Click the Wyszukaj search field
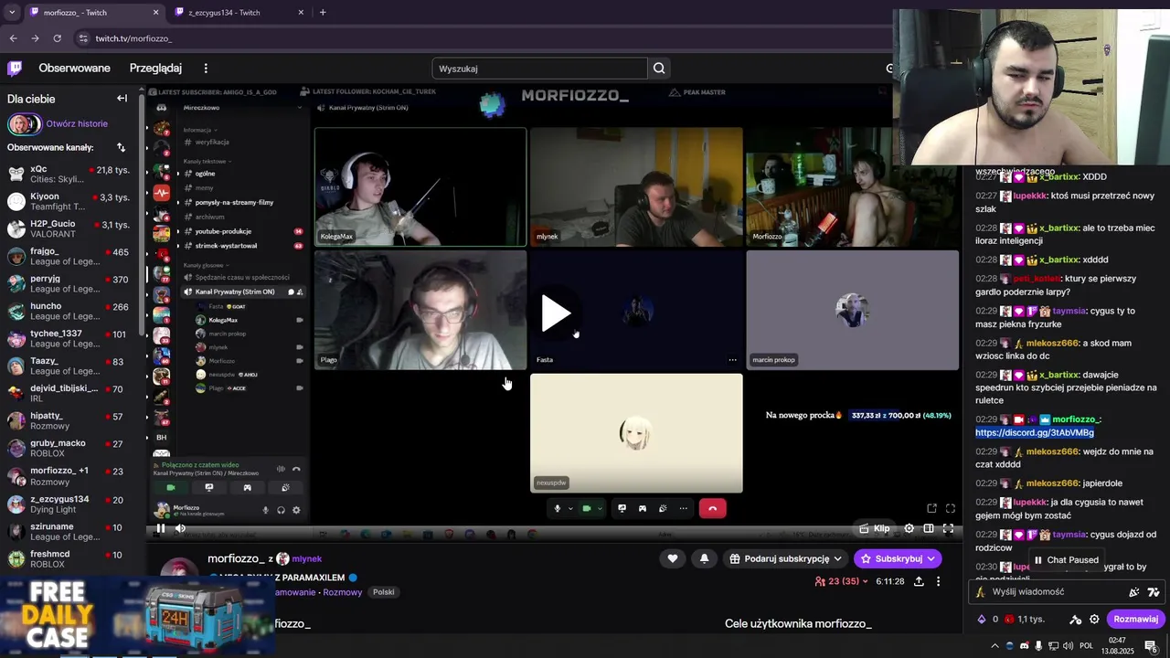 click(x=539, y=69)
